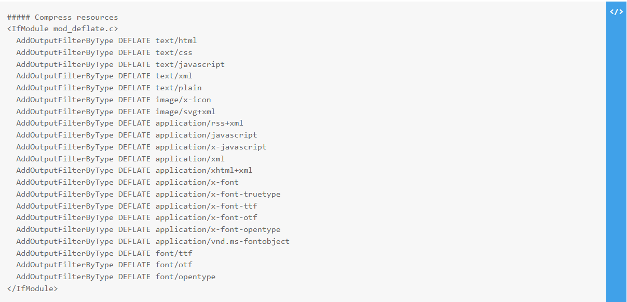
Task: Click the image/svg+xml line
Action: (x=116, y=112)
